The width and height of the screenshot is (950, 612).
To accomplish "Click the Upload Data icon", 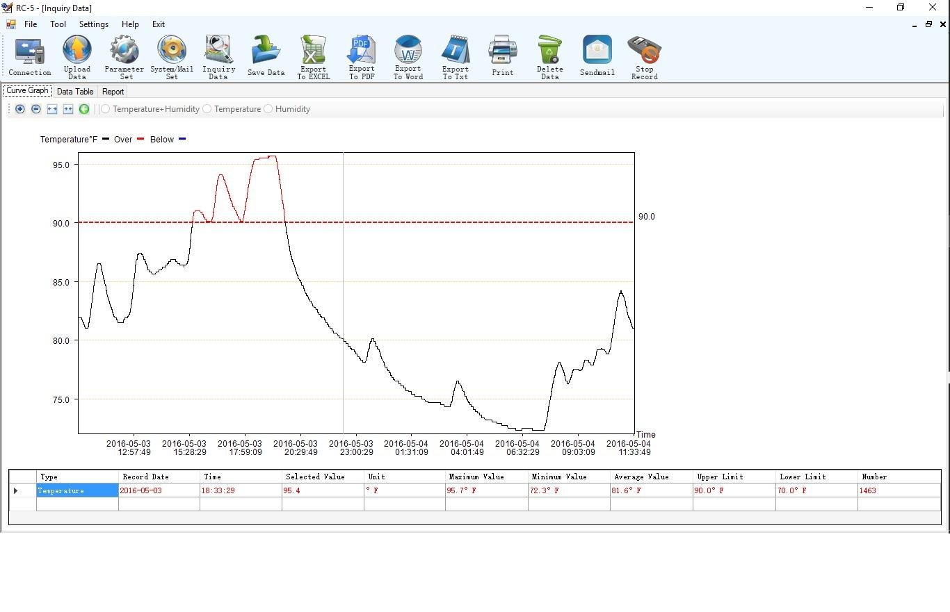I will [77, 57].
